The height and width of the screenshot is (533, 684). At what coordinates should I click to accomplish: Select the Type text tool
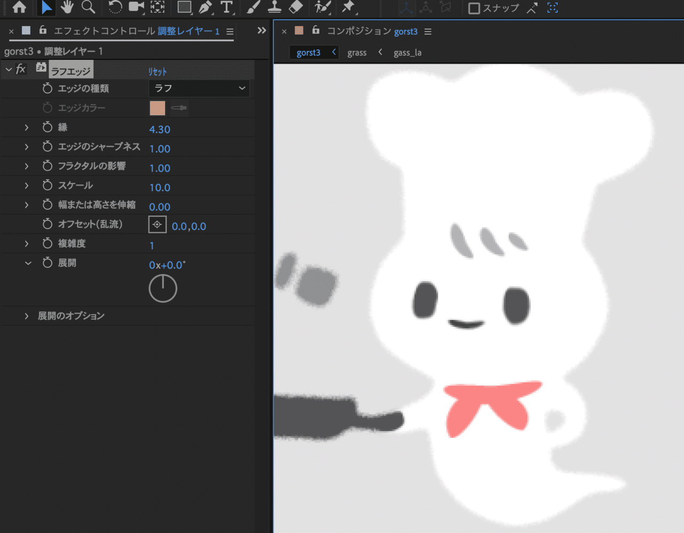227,7
